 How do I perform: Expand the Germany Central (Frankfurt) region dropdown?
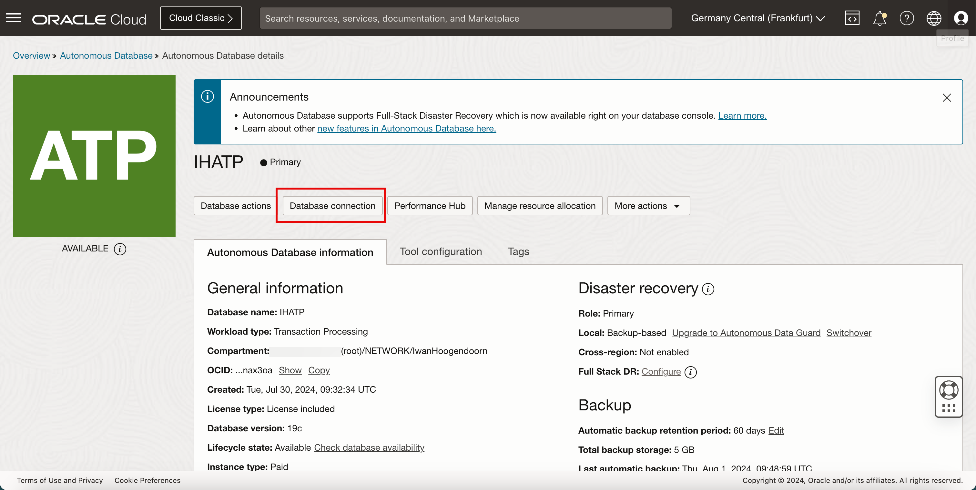coord(758,18)
